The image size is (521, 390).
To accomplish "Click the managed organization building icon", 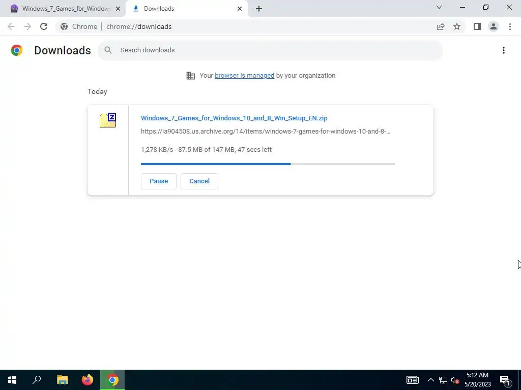I will tap(191, 76).
